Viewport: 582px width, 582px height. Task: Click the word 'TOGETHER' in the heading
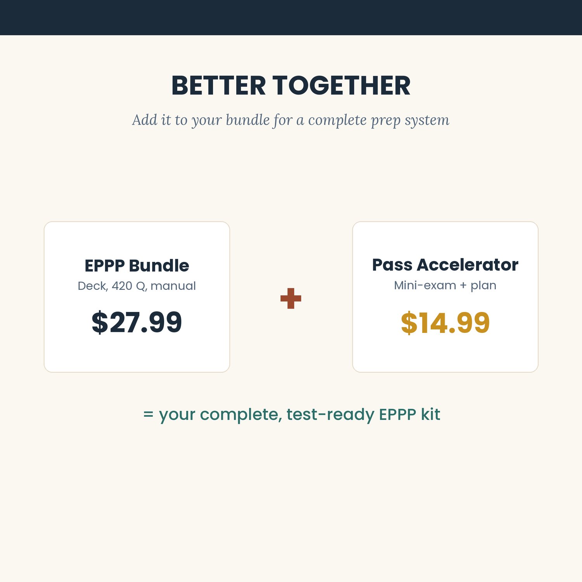tap(341, 86)
